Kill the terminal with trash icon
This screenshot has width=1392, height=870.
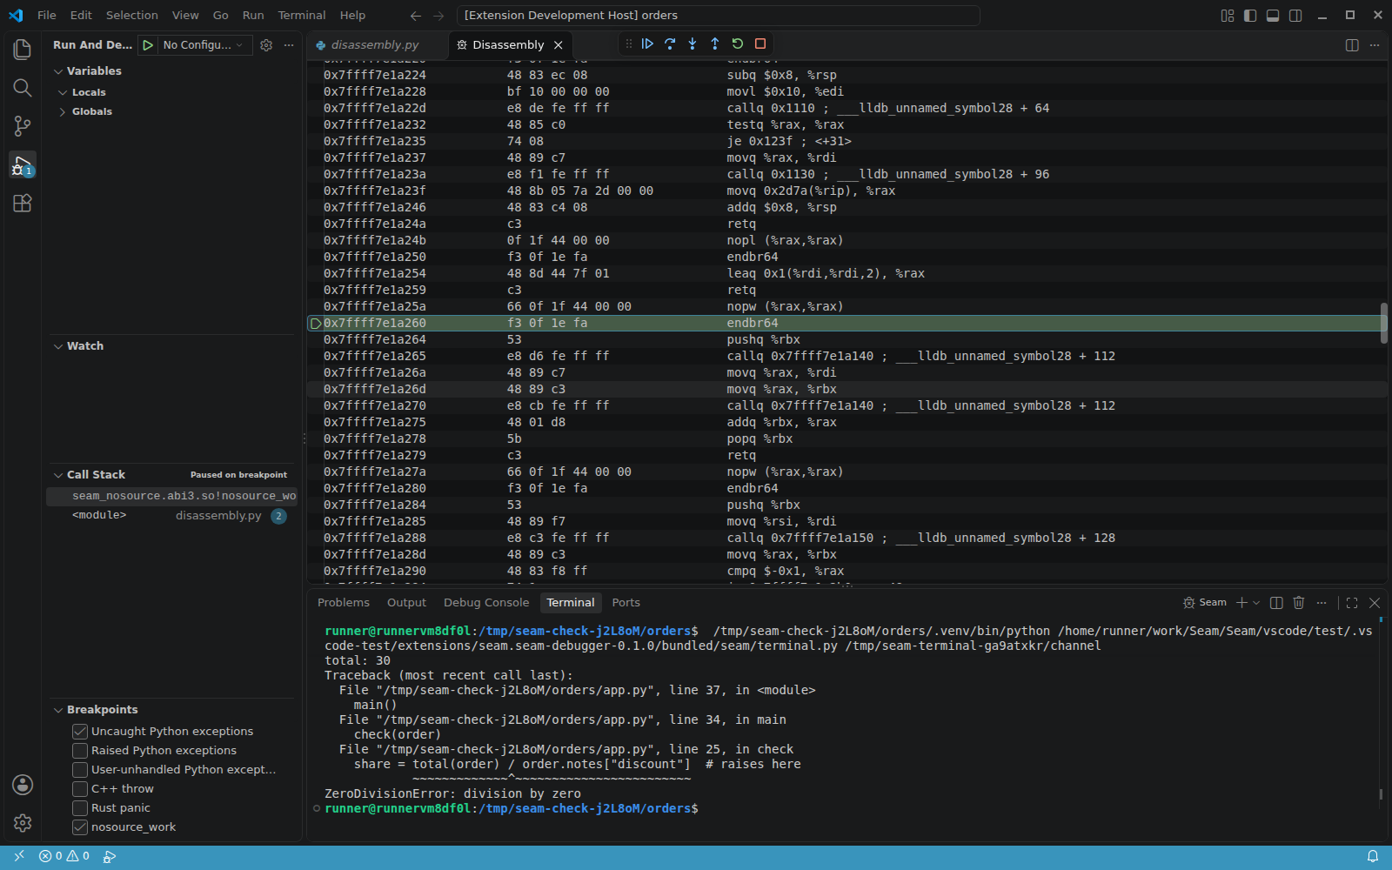pos(1299,602)
